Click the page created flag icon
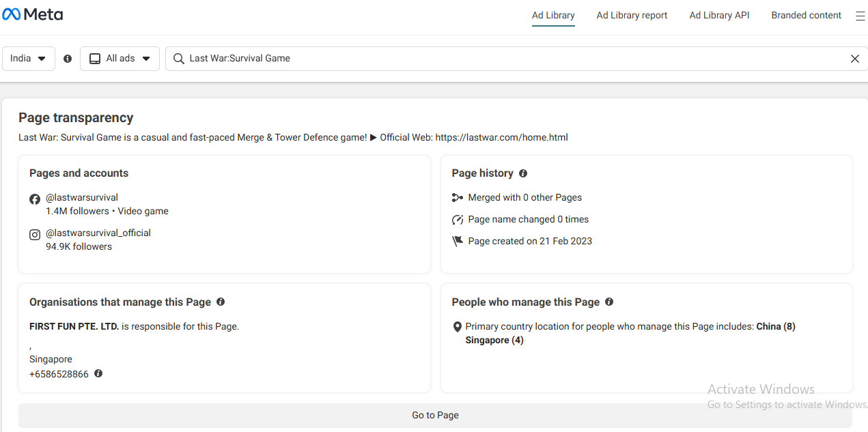This screenshot has width=868, height=432. click(458, 242)
